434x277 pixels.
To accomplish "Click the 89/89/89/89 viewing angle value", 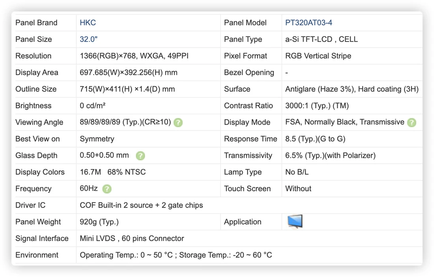I will pos(125,122).
